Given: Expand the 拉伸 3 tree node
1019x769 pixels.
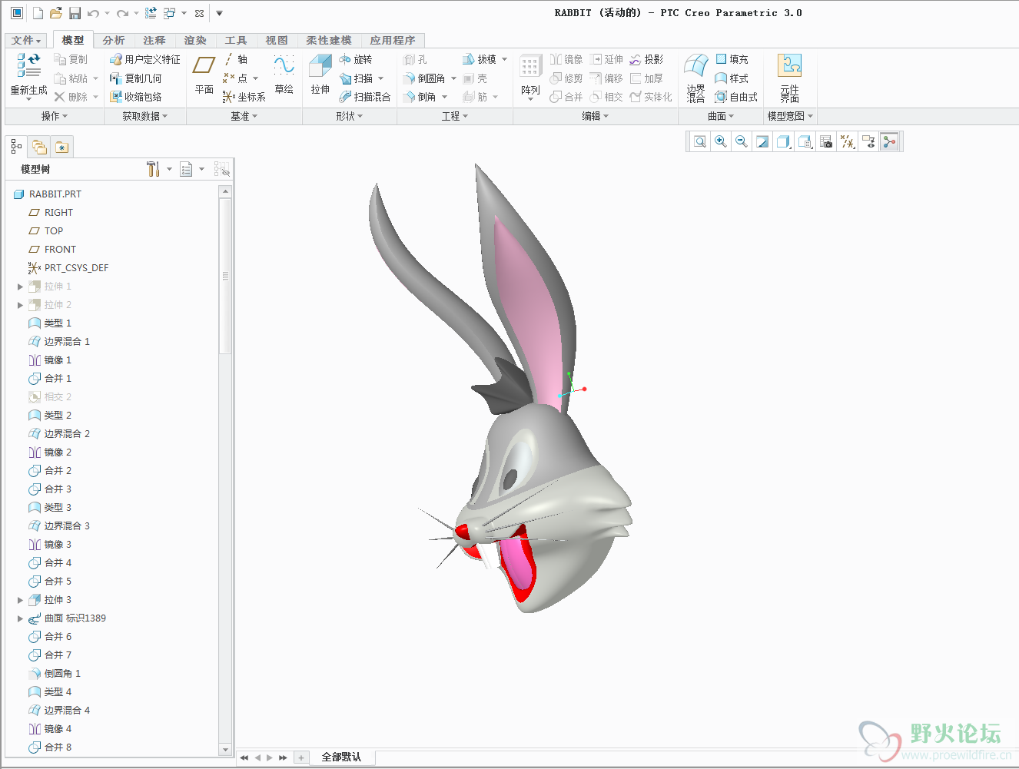Looking at the screenshot, I should pyautogui.click(x=20, y=600).
